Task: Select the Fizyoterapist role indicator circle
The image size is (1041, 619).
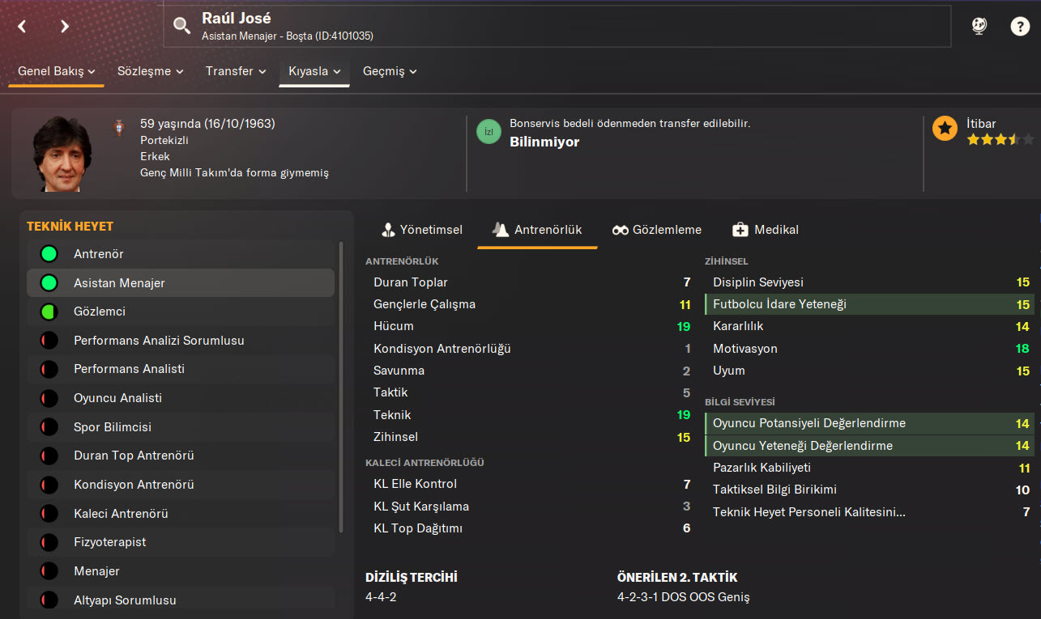Action: click(49, 542)
